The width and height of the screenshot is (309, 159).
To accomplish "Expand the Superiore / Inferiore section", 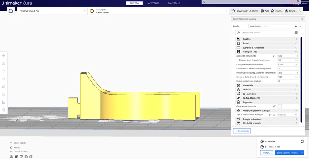I will 267,48.
